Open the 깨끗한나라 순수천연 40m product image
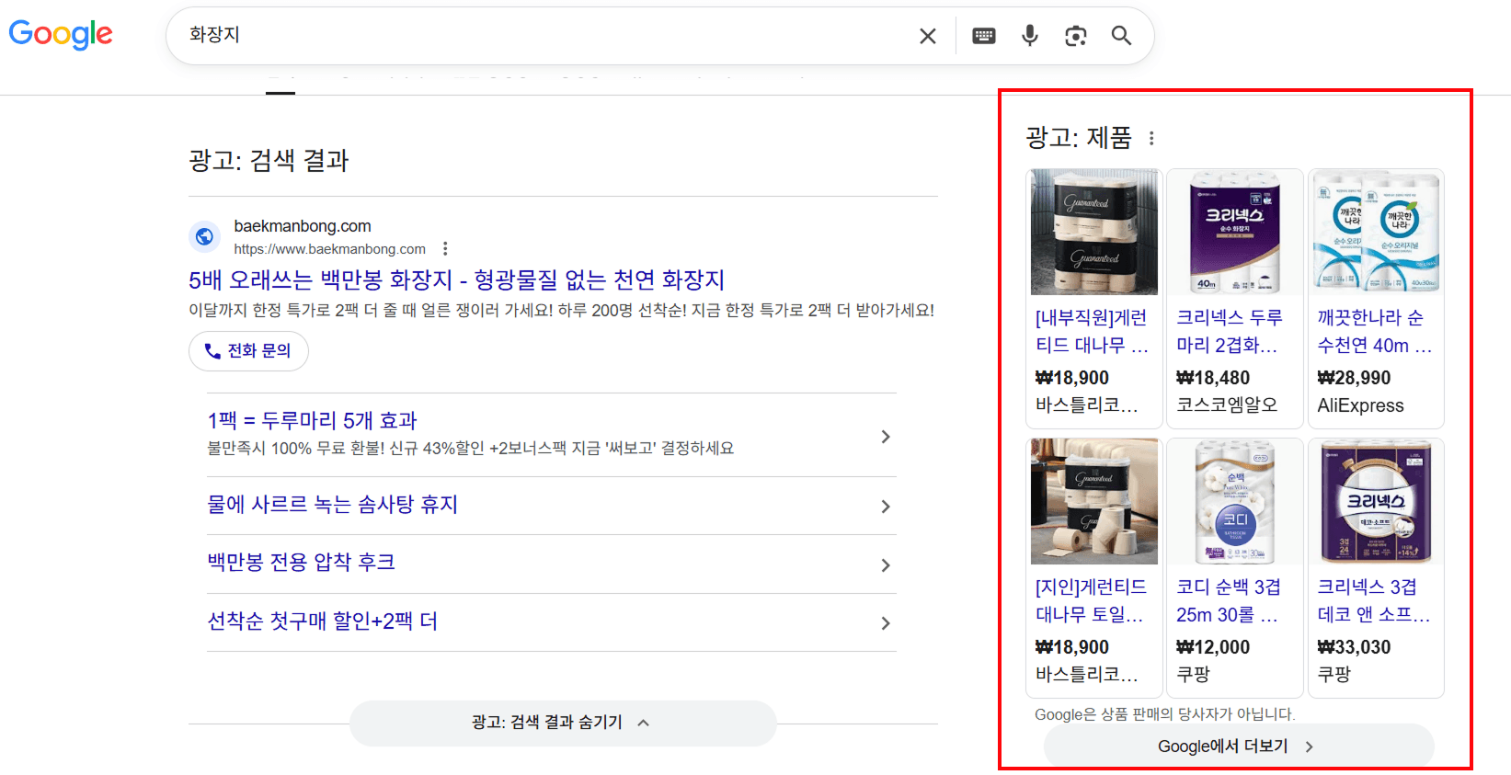This screenshot has height=775, width=1511. click(1376, 233)
